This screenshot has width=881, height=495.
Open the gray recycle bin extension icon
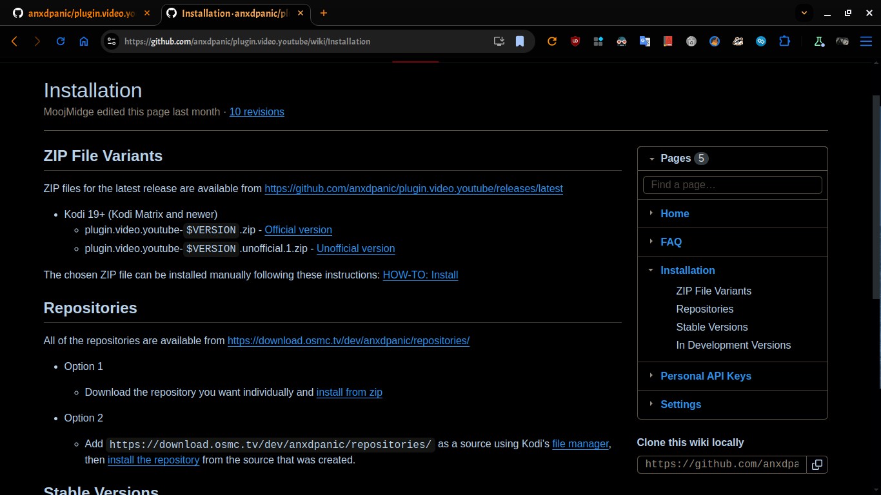691,41
